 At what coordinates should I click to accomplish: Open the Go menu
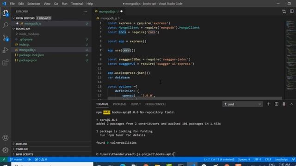pyautogui.click(x=56, y=4)
